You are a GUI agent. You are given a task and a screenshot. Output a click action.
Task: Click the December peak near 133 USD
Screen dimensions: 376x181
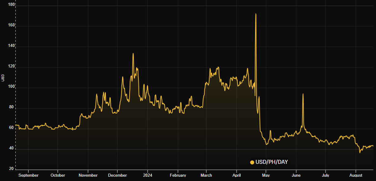point(133,54)
